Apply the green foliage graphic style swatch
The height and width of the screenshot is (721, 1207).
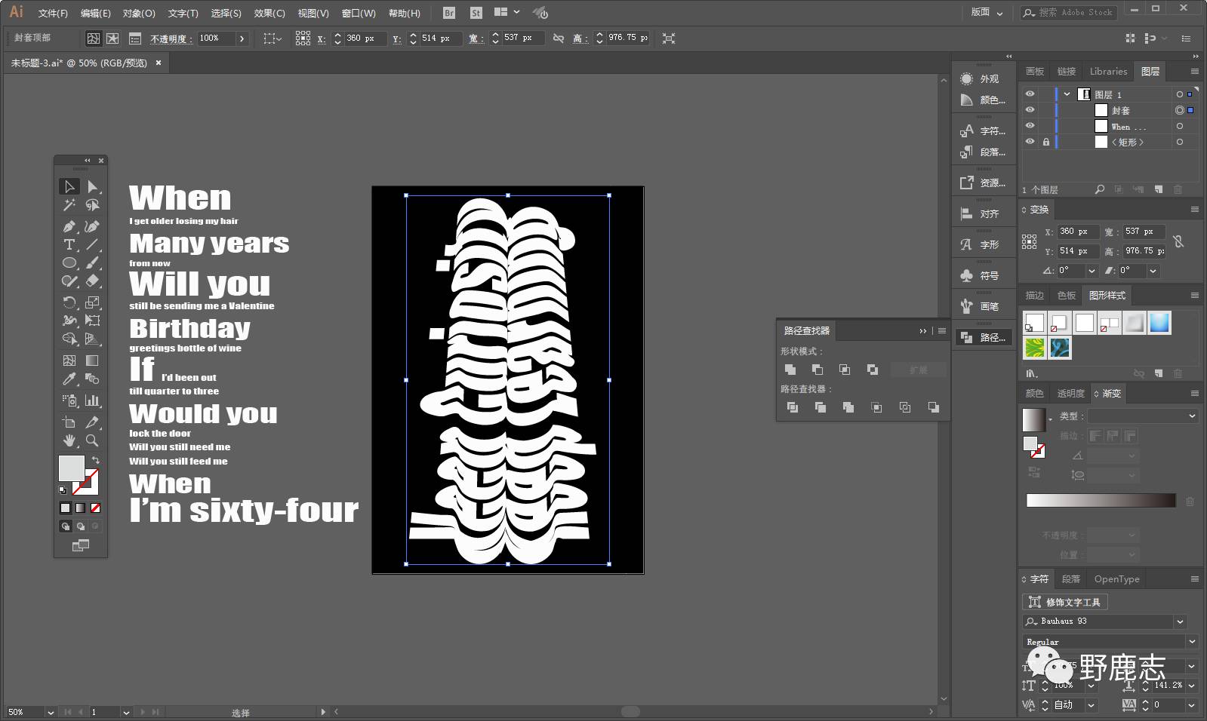[x=1034, y=348]
